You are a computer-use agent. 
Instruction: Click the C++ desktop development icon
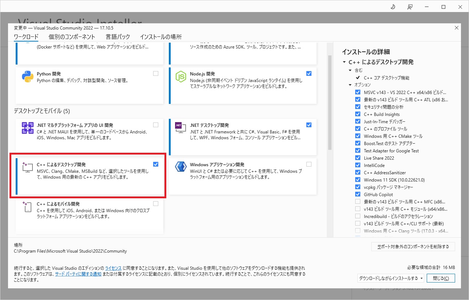28,167
